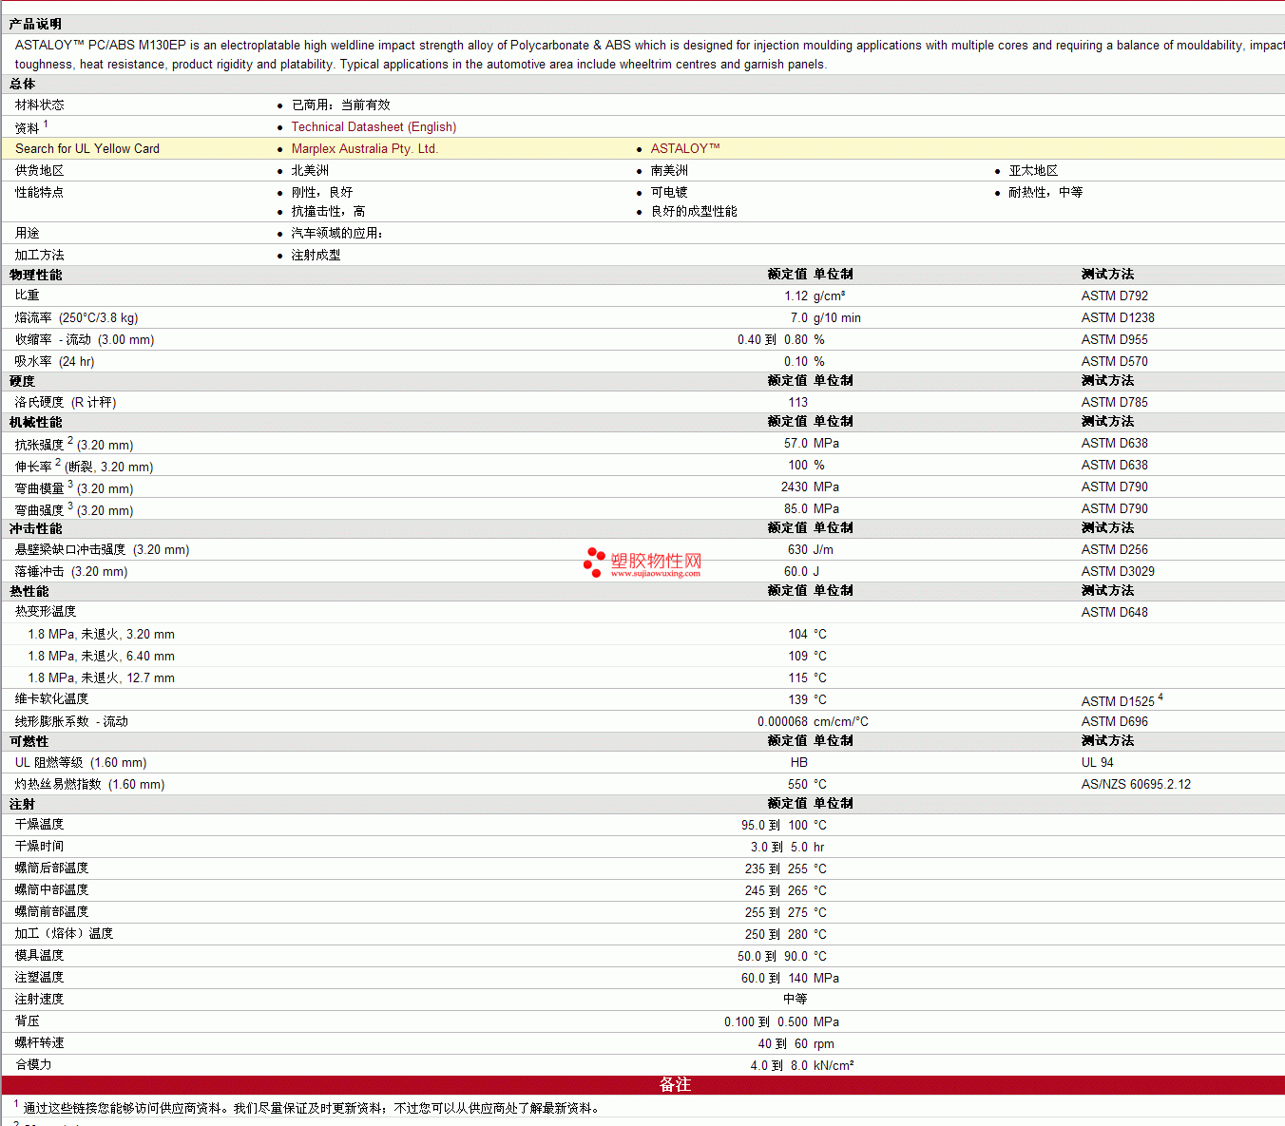1285x1126 pixels.
Task: Click the 产品说明 section header
Action: coord(35,24)
